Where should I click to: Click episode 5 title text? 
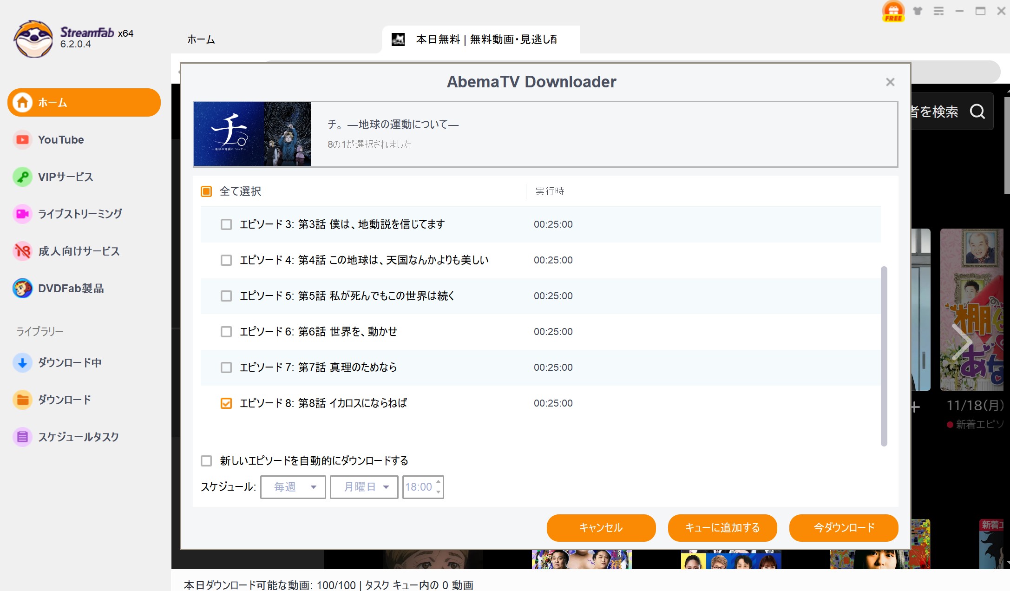(347, 296)
